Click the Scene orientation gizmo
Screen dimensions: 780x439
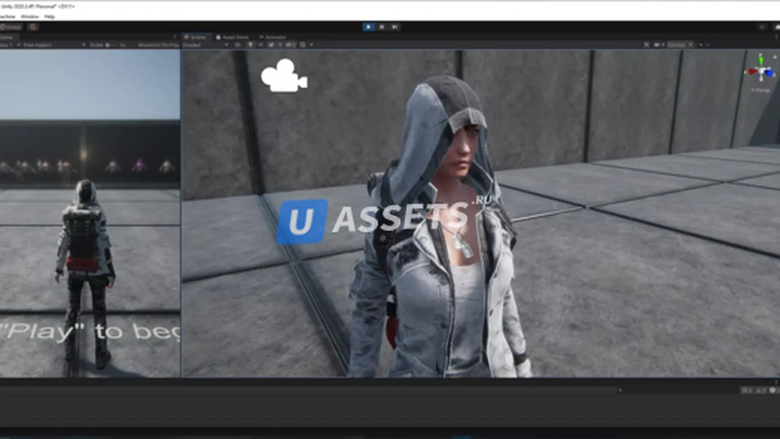point(760,72)
